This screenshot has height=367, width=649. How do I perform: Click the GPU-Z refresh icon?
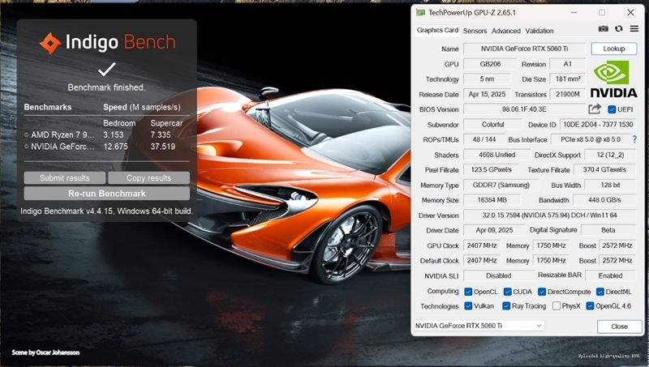[x=619, y=28]
